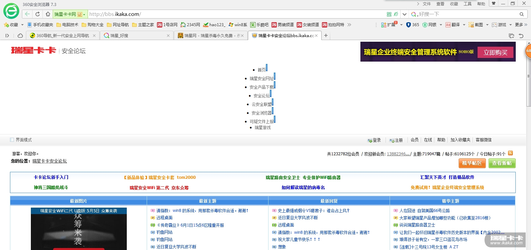The width and height of the screenshot is (531, 250).
Task: Open the 收藏 favorites star button
Action: click(11, 25)
